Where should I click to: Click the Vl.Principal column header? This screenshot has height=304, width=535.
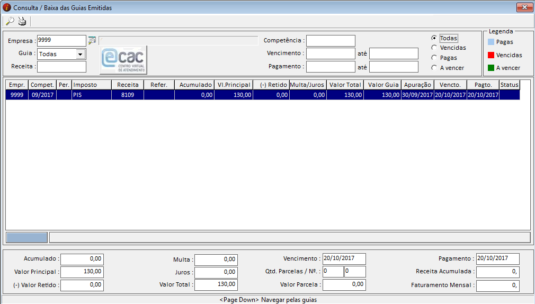click(x=234, y=85)
